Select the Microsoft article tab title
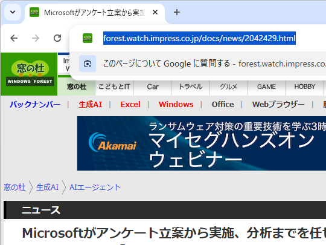 95,13
